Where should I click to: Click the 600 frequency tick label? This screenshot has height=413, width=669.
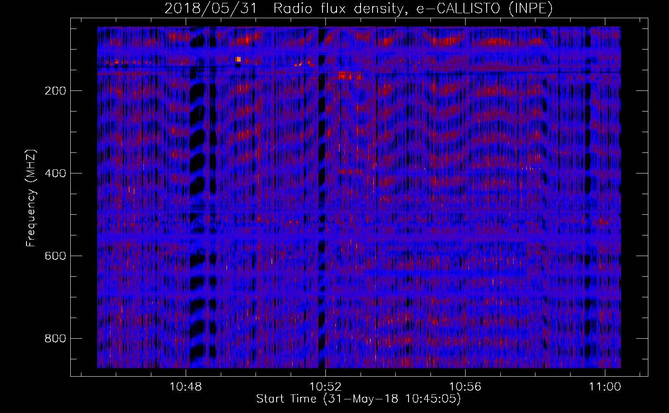tap(55, 256)
